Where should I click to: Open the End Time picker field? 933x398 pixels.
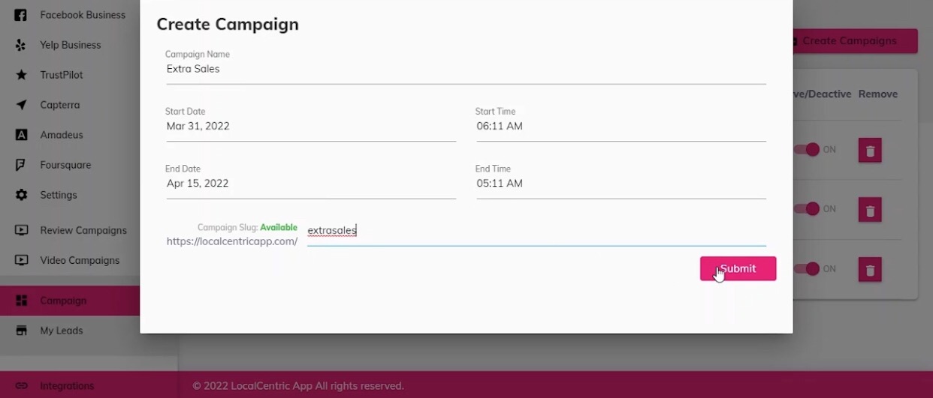coord(620,184)
